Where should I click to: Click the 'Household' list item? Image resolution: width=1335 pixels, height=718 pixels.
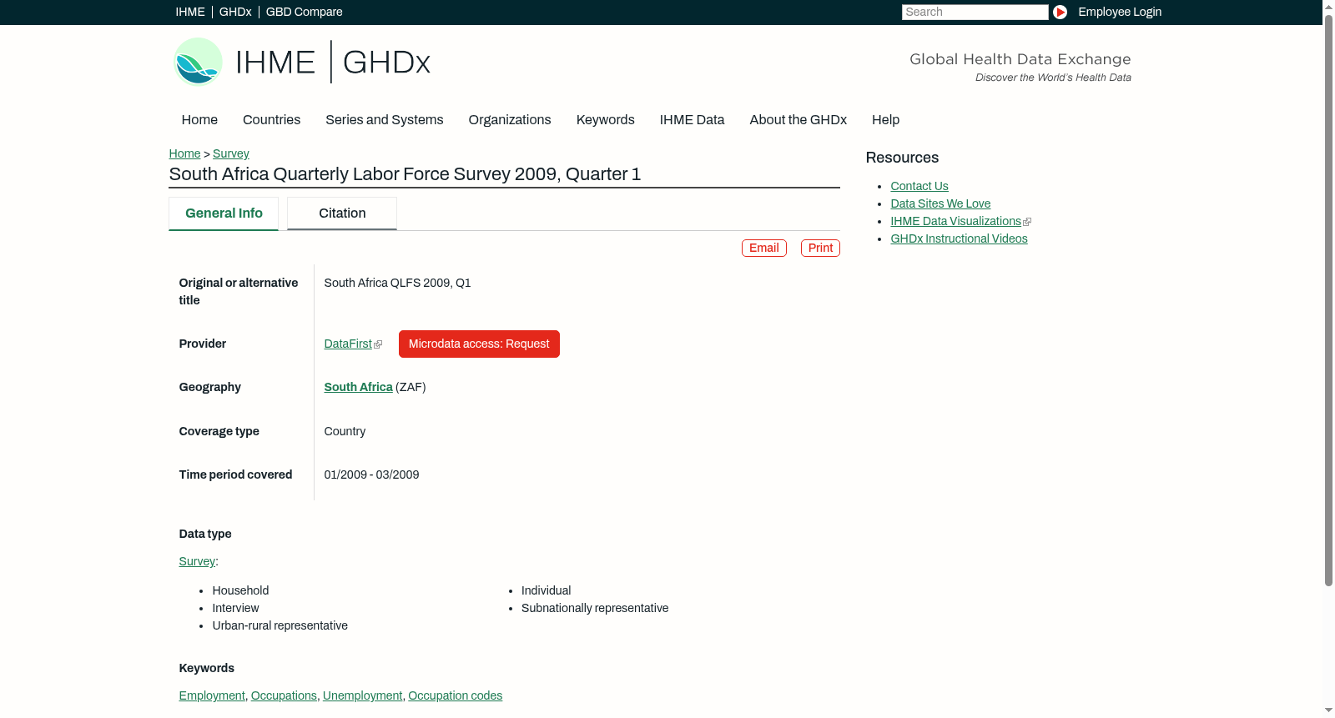coord(240,590)
